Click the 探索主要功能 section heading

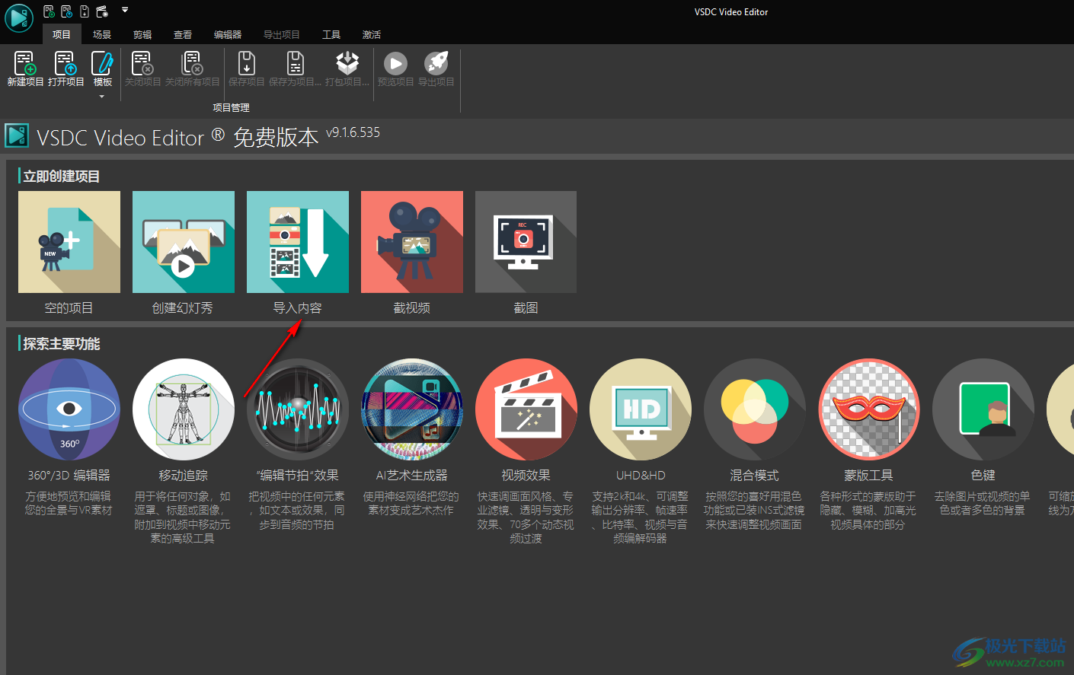[62, 344]
